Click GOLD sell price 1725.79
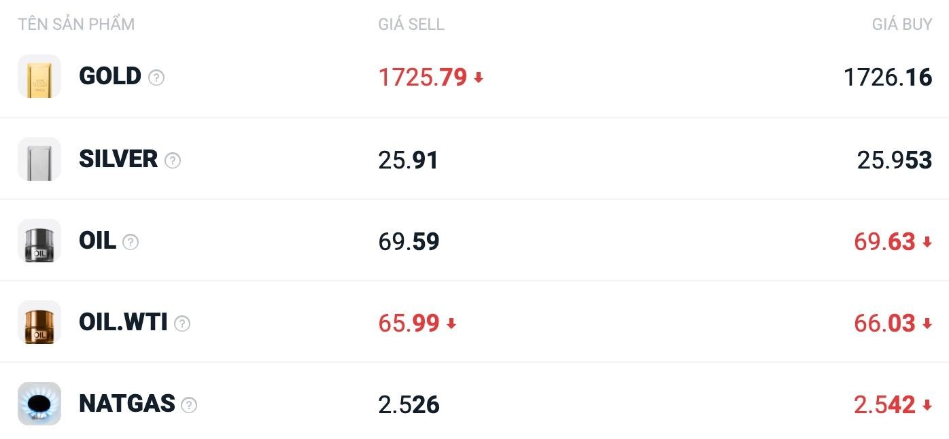 [x=423, y=77]
